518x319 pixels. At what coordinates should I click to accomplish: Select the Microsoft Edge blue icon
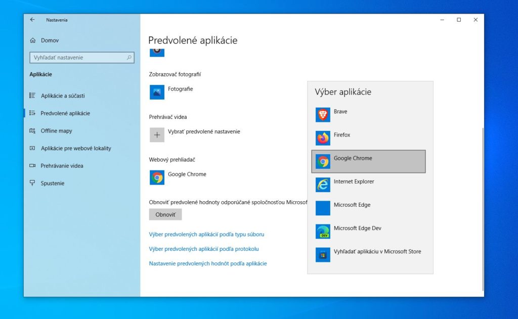point(323,208)
